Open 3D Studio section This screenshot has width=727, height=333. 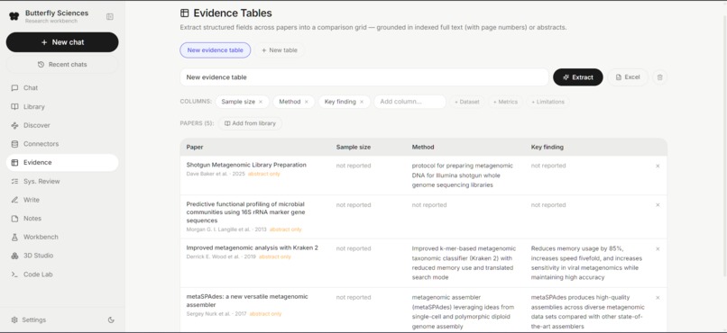point(62,256)
